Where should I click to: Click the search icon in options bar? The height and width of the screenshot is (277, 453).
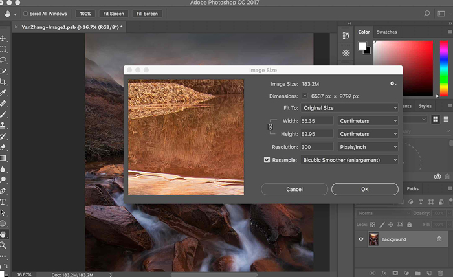(x=426, y=13)
